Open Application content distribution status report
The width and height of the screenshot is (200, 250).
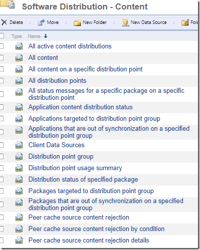pos(80,107)
